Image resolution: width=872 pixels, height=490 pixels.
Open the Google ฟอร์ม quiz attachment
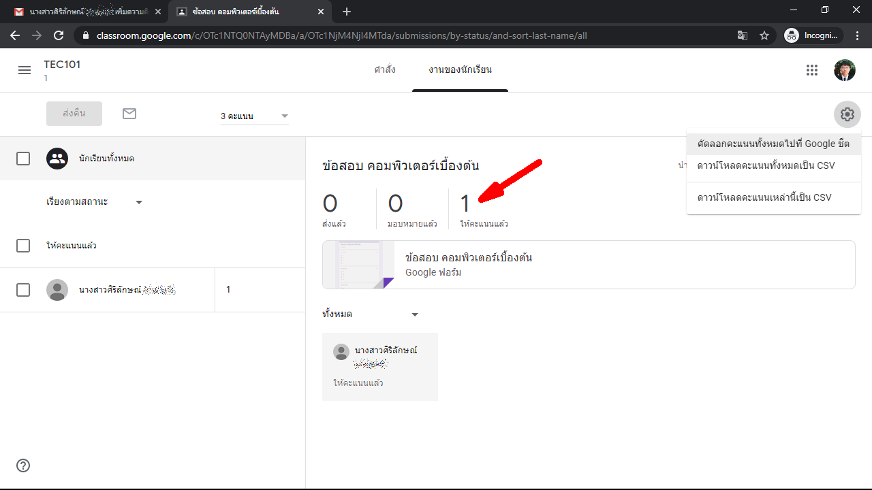coord(588,265)
